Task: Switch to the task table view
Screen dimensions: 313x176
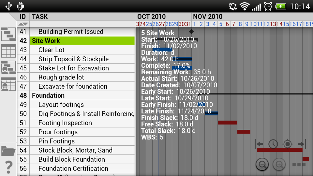Action: click(8, 51)
